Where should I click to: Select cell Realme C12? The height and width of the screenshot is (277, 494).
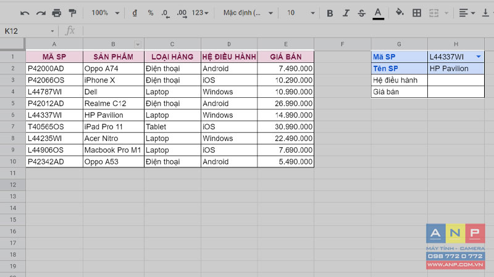coord(114,103)
